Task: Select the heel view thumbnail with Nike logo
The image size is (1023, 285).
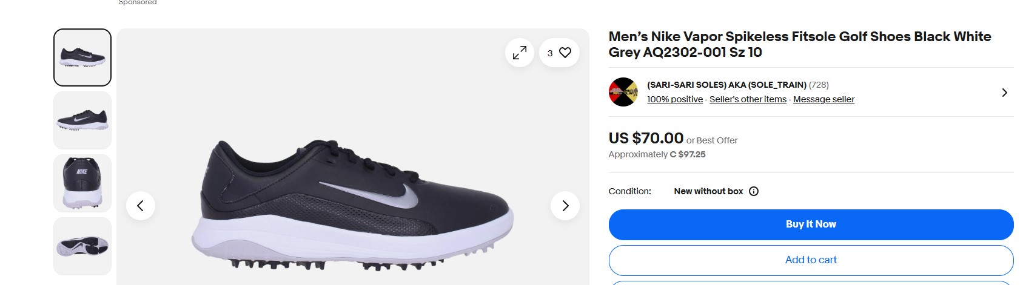Action: [82, 183]
